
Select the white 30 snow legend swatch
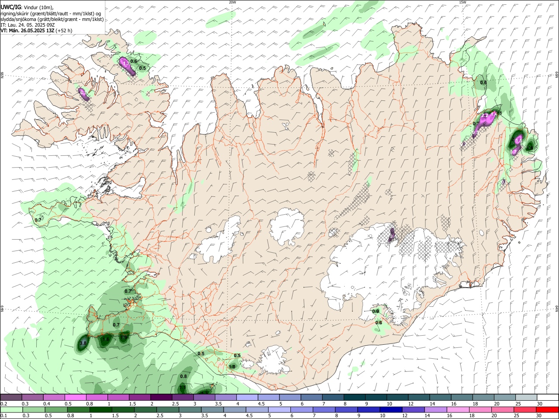[547, 398]
